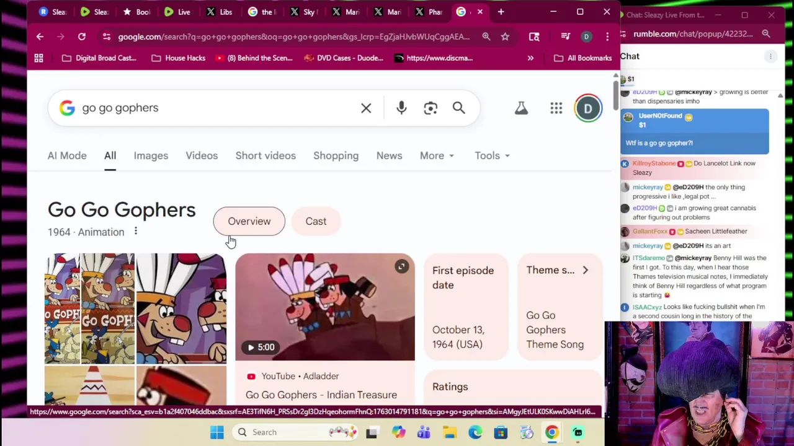Go back to the previous page
The image size is (794, 446).
point(40,37)
